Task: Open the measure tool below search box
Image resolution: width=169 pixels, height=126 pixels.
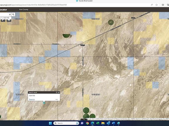Action: (3, 20)
